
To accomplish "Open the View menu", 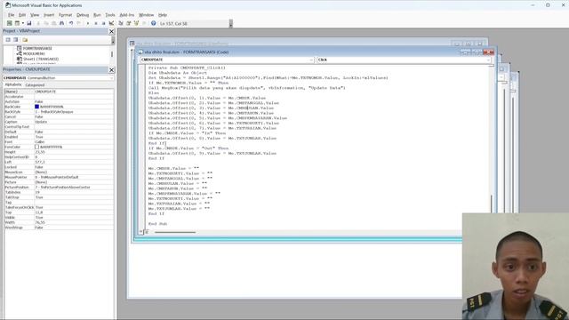I will click(35, 15).
